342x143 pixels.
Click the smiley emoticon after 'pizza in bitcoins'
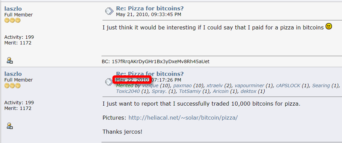tap(329, 27)
